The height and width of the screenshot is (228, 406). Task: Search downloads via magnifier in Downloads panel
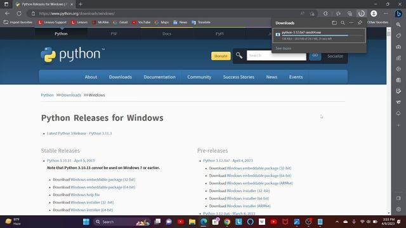coord(343,23)
